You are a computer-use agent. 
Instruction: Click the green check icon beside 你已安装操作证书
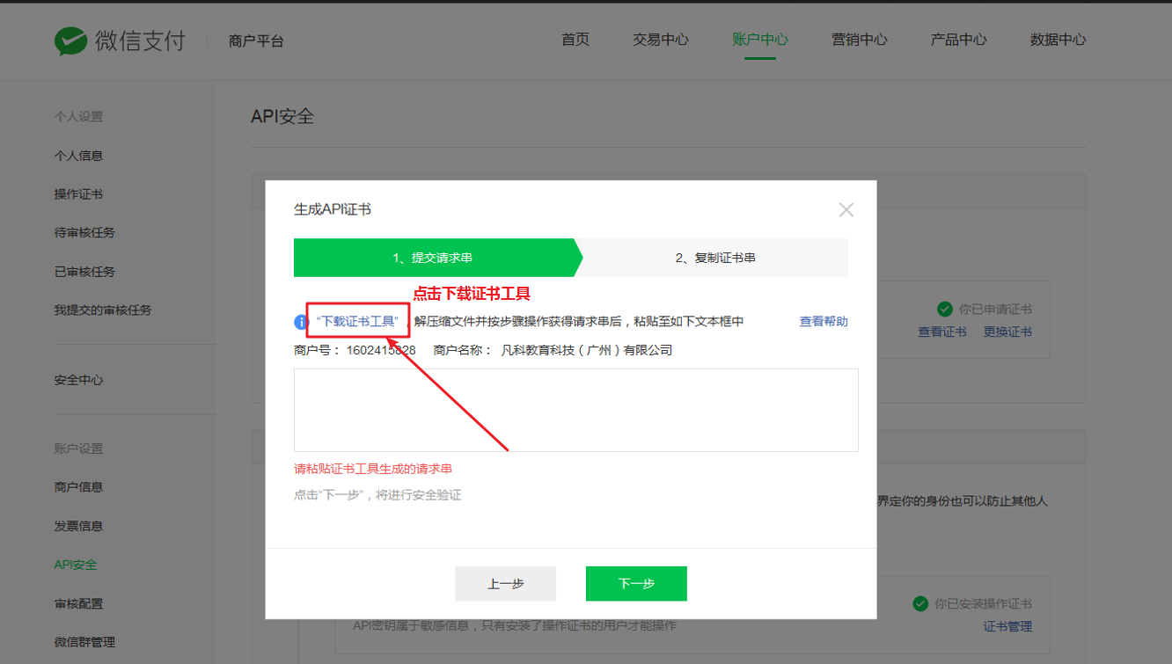920,603
